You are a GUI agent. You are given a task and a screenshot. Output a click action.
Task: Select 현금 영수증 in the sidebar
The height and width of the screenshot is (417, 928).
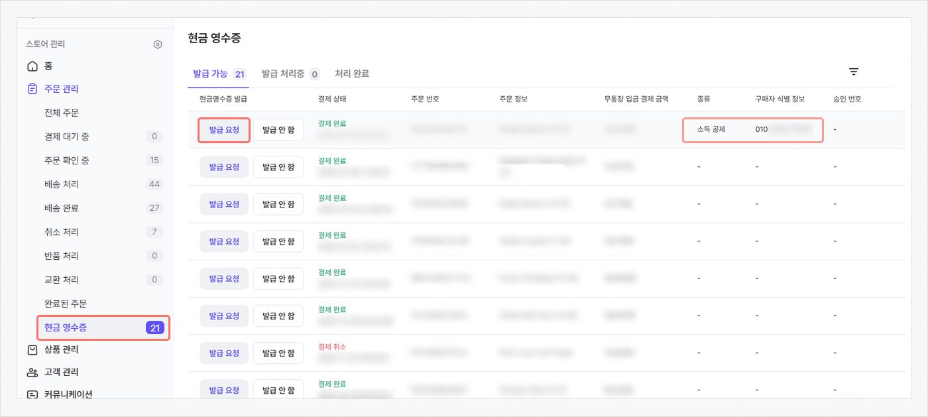point(66,328)
